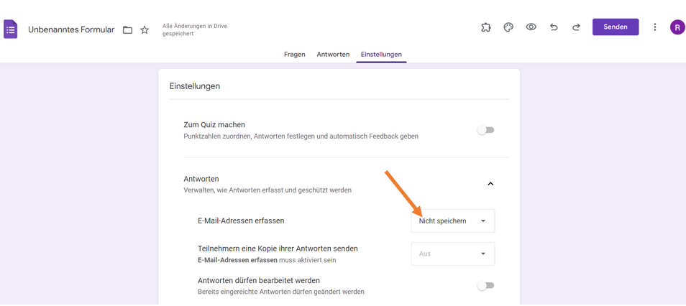Select the Einstellungen tab
This screenshot has width=686, height=306.
click(x=381, y=55)
